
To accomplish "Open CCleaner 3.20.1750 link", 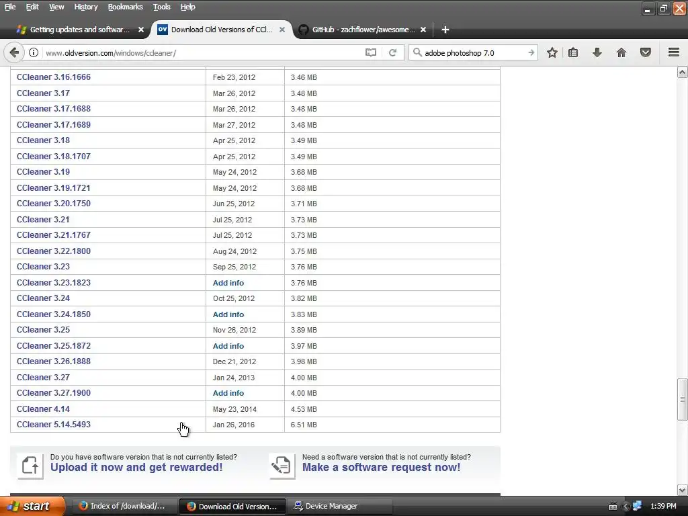I will [x=54, y=204].
